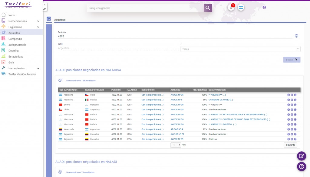Click the O icon in the Venezuela row
310x177 pixels.
point(292,129)
